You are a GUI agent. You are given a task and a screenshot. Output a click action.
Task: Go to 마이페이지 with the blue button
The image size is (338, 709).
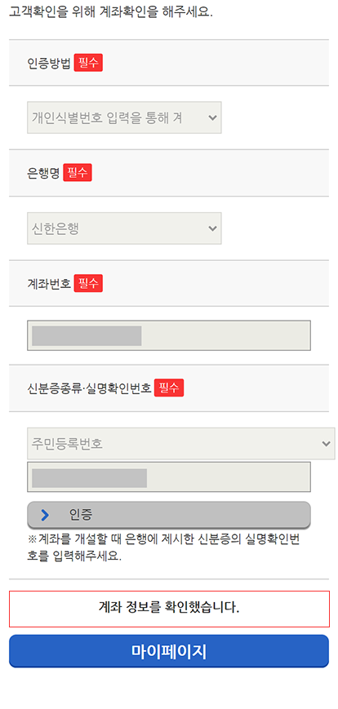coord(169,651)
